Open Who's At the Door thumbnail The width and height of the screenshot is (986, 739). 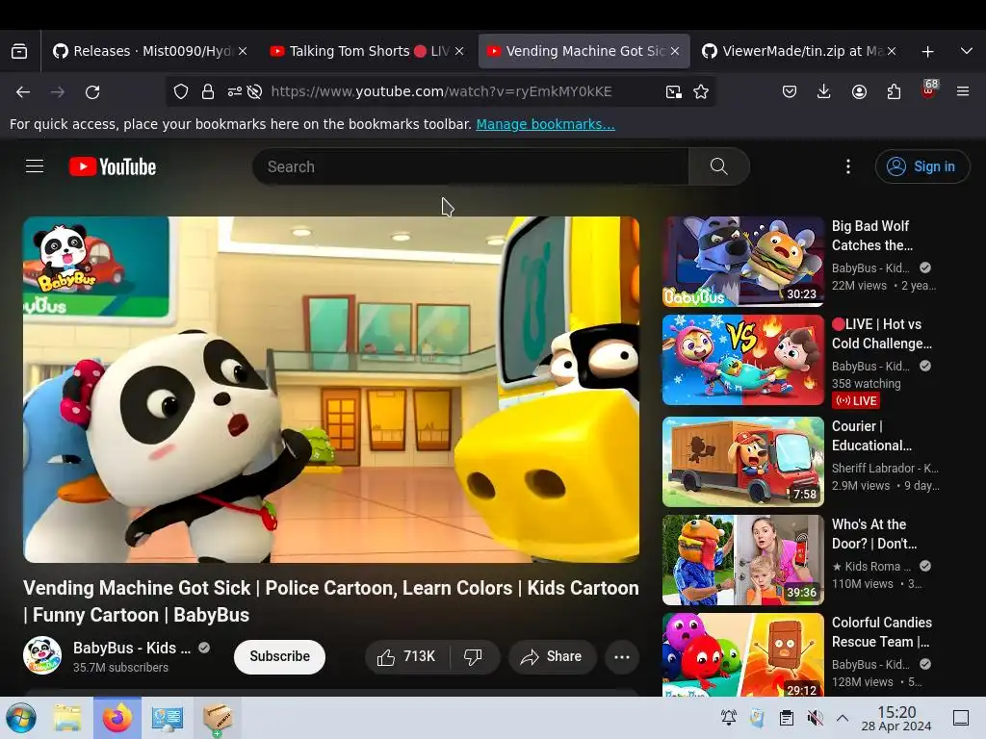[x=742, y=560]
